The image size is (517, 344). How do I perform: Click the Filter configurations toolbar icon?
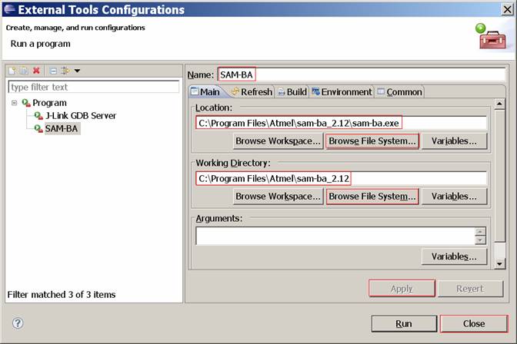point(65,71)
